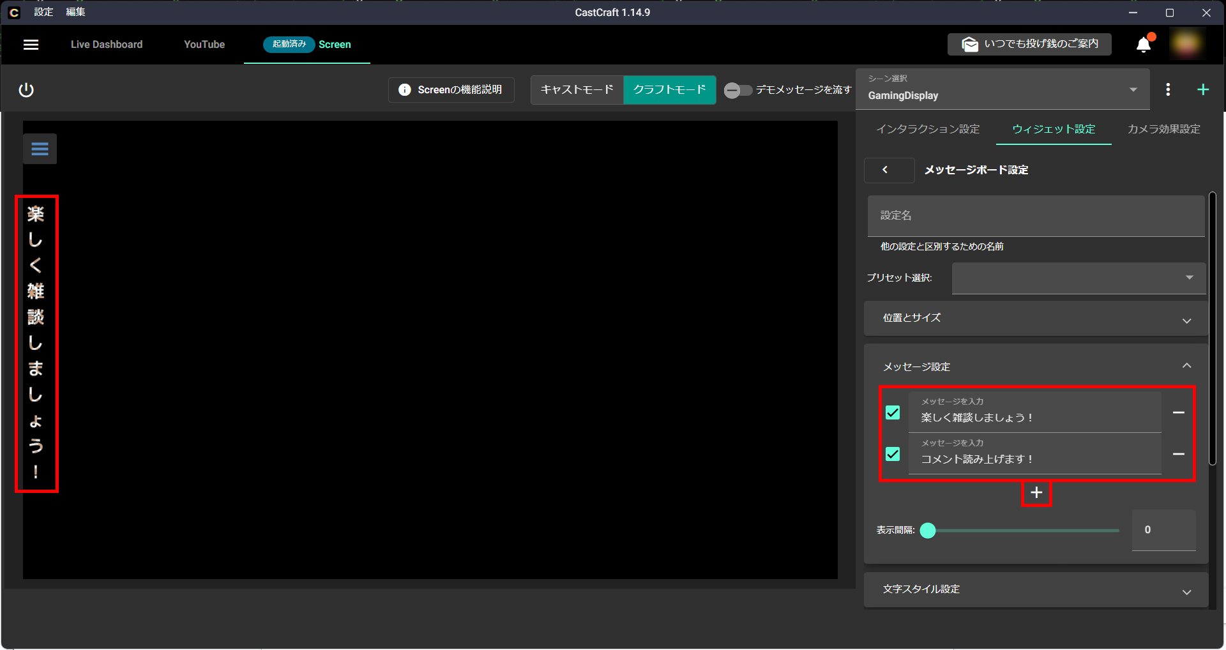Open the プリセット選択 dropdown
Viewport: 1226px width, 650px height.
[1078, 278]
